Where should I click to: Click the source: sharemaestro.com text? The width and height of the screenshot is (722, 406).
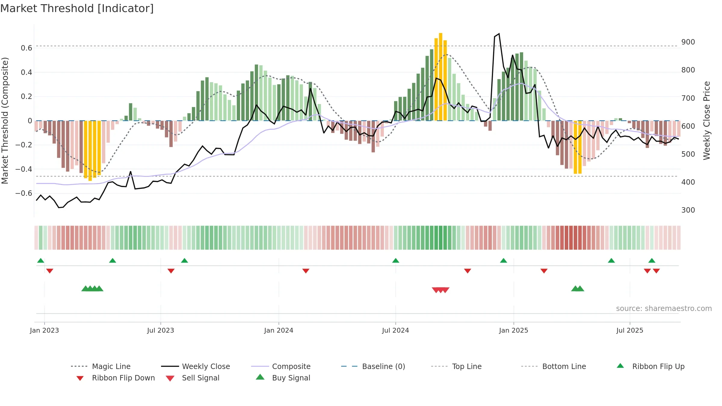point(664,309)
